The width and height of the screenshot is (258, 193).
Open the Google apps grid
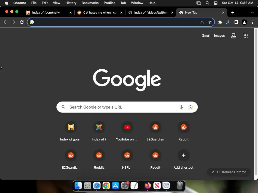point(246,36)
